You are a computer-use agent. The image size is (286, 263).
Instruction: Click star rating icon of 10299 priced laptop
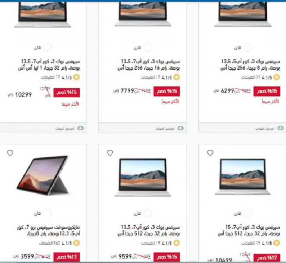click(77, 77)
